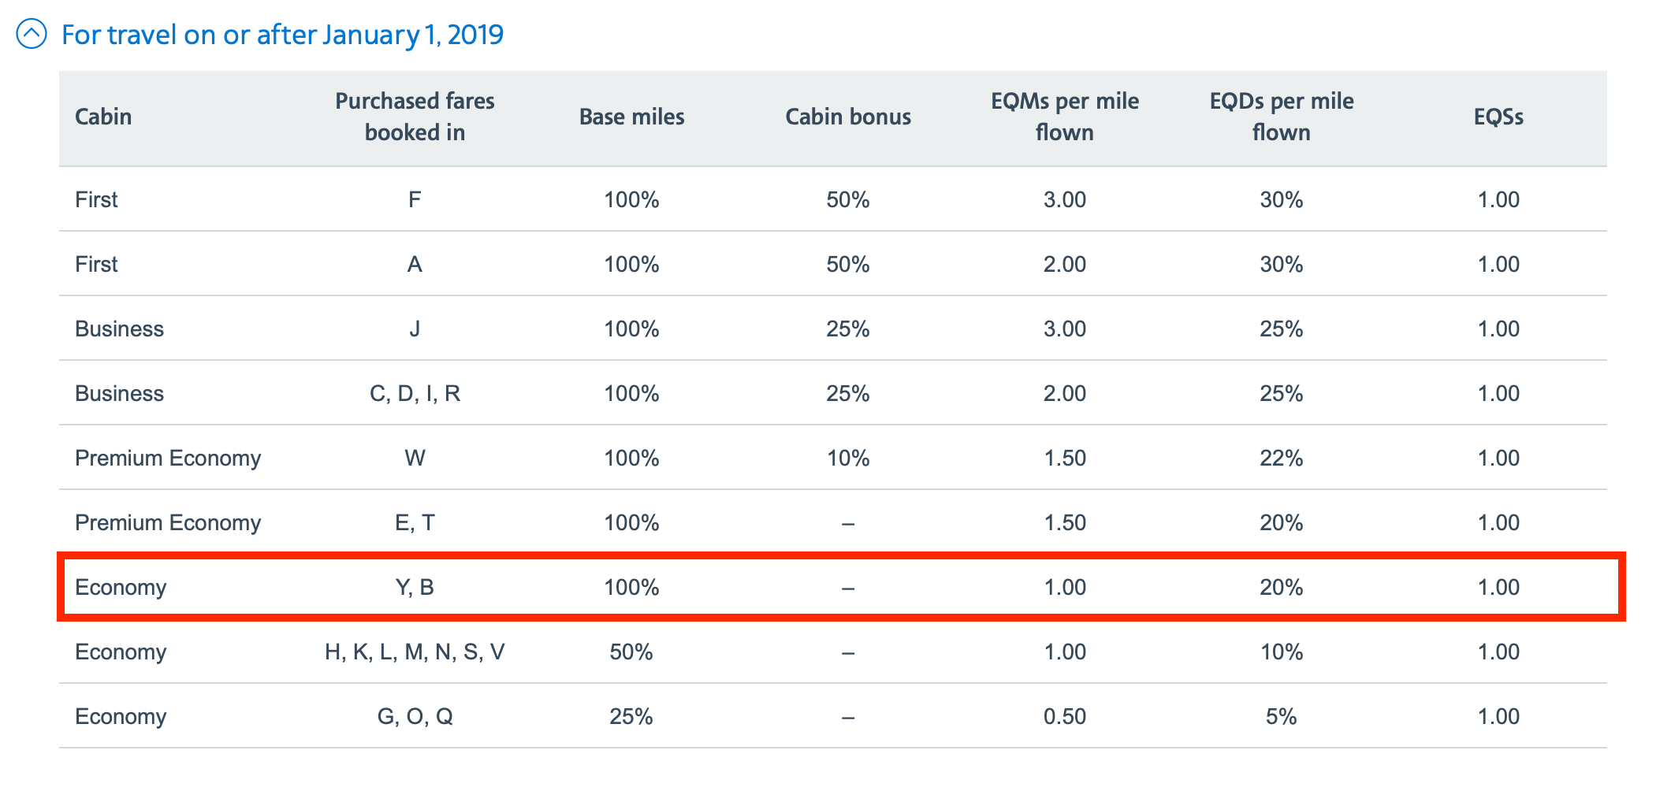Select the "H, K, L, M, N, S, V" cell
The height and width of the screenshot is (802, 1671).
coord(415,652)
